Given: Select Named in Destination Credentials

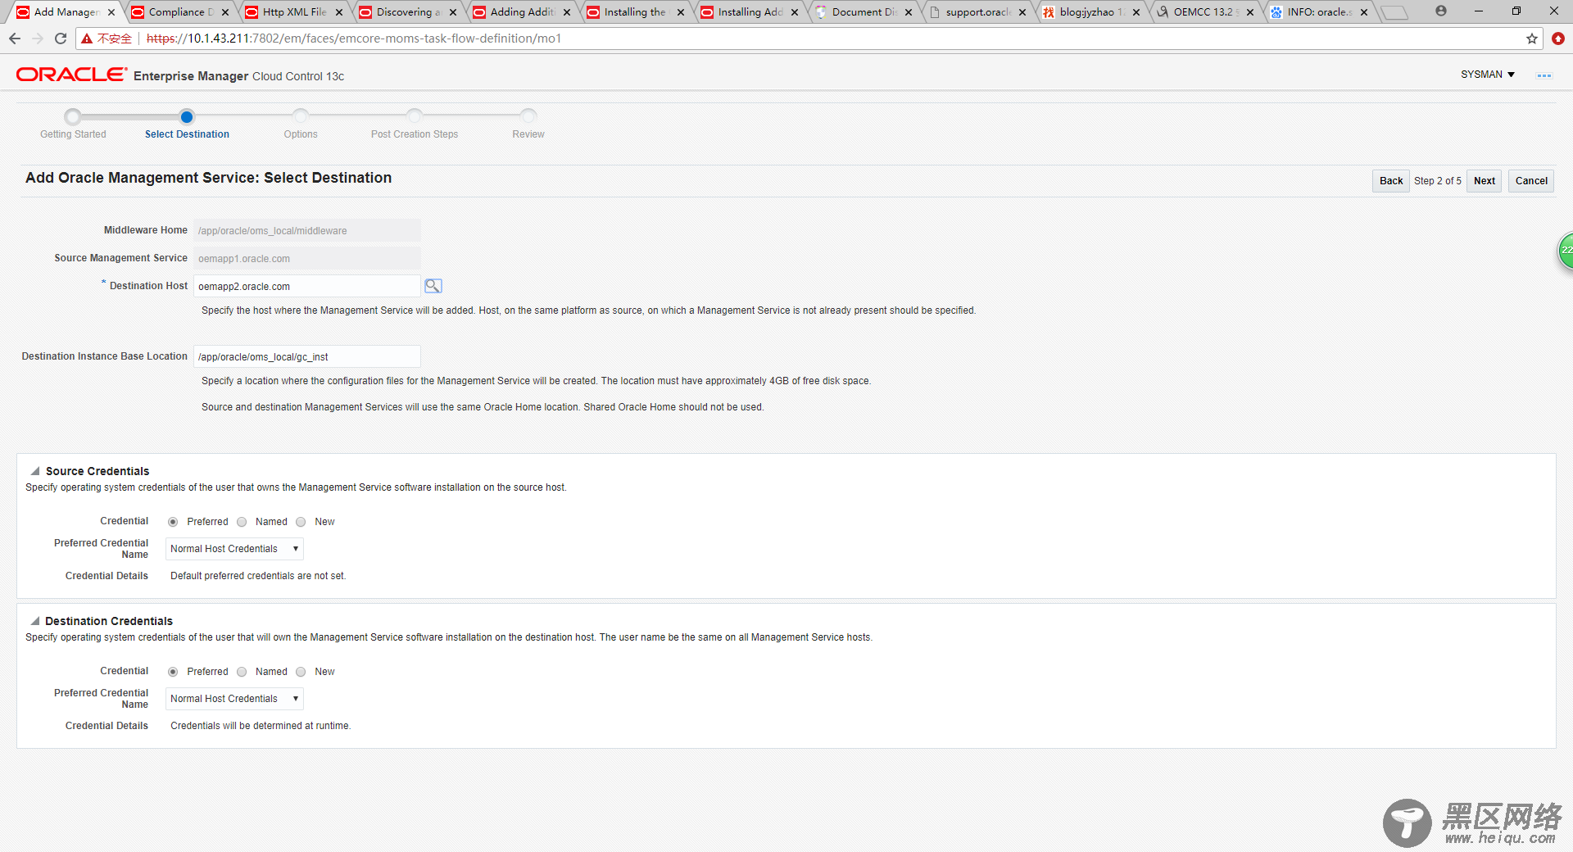Looking at the screenshot, I should (242, 672).
